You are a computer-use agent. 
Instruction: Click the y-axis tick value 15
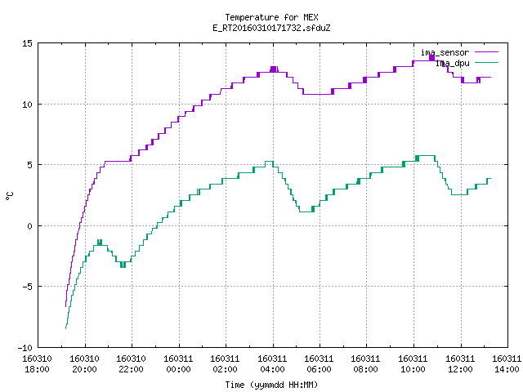click(x=27, y=43)
